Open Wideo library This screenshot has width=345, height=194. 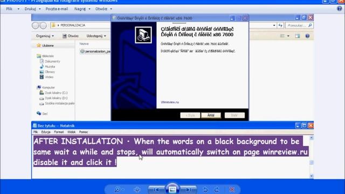point(47,77)
